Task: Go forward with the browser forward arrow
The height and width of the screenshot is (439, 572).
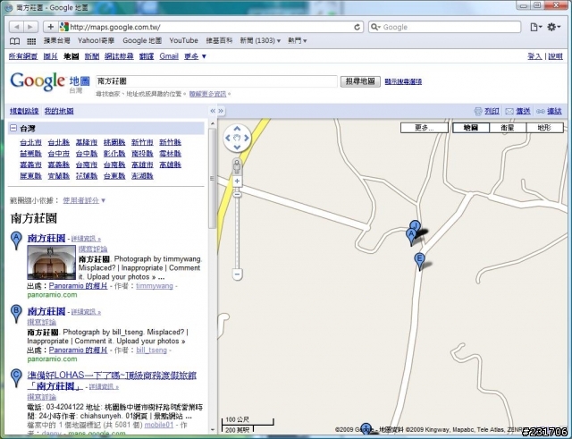Action: click(x=30, y=27)
